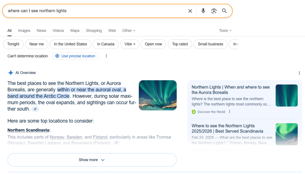
Task: Toggle the Small business filter chip
Action: point(211,44)
